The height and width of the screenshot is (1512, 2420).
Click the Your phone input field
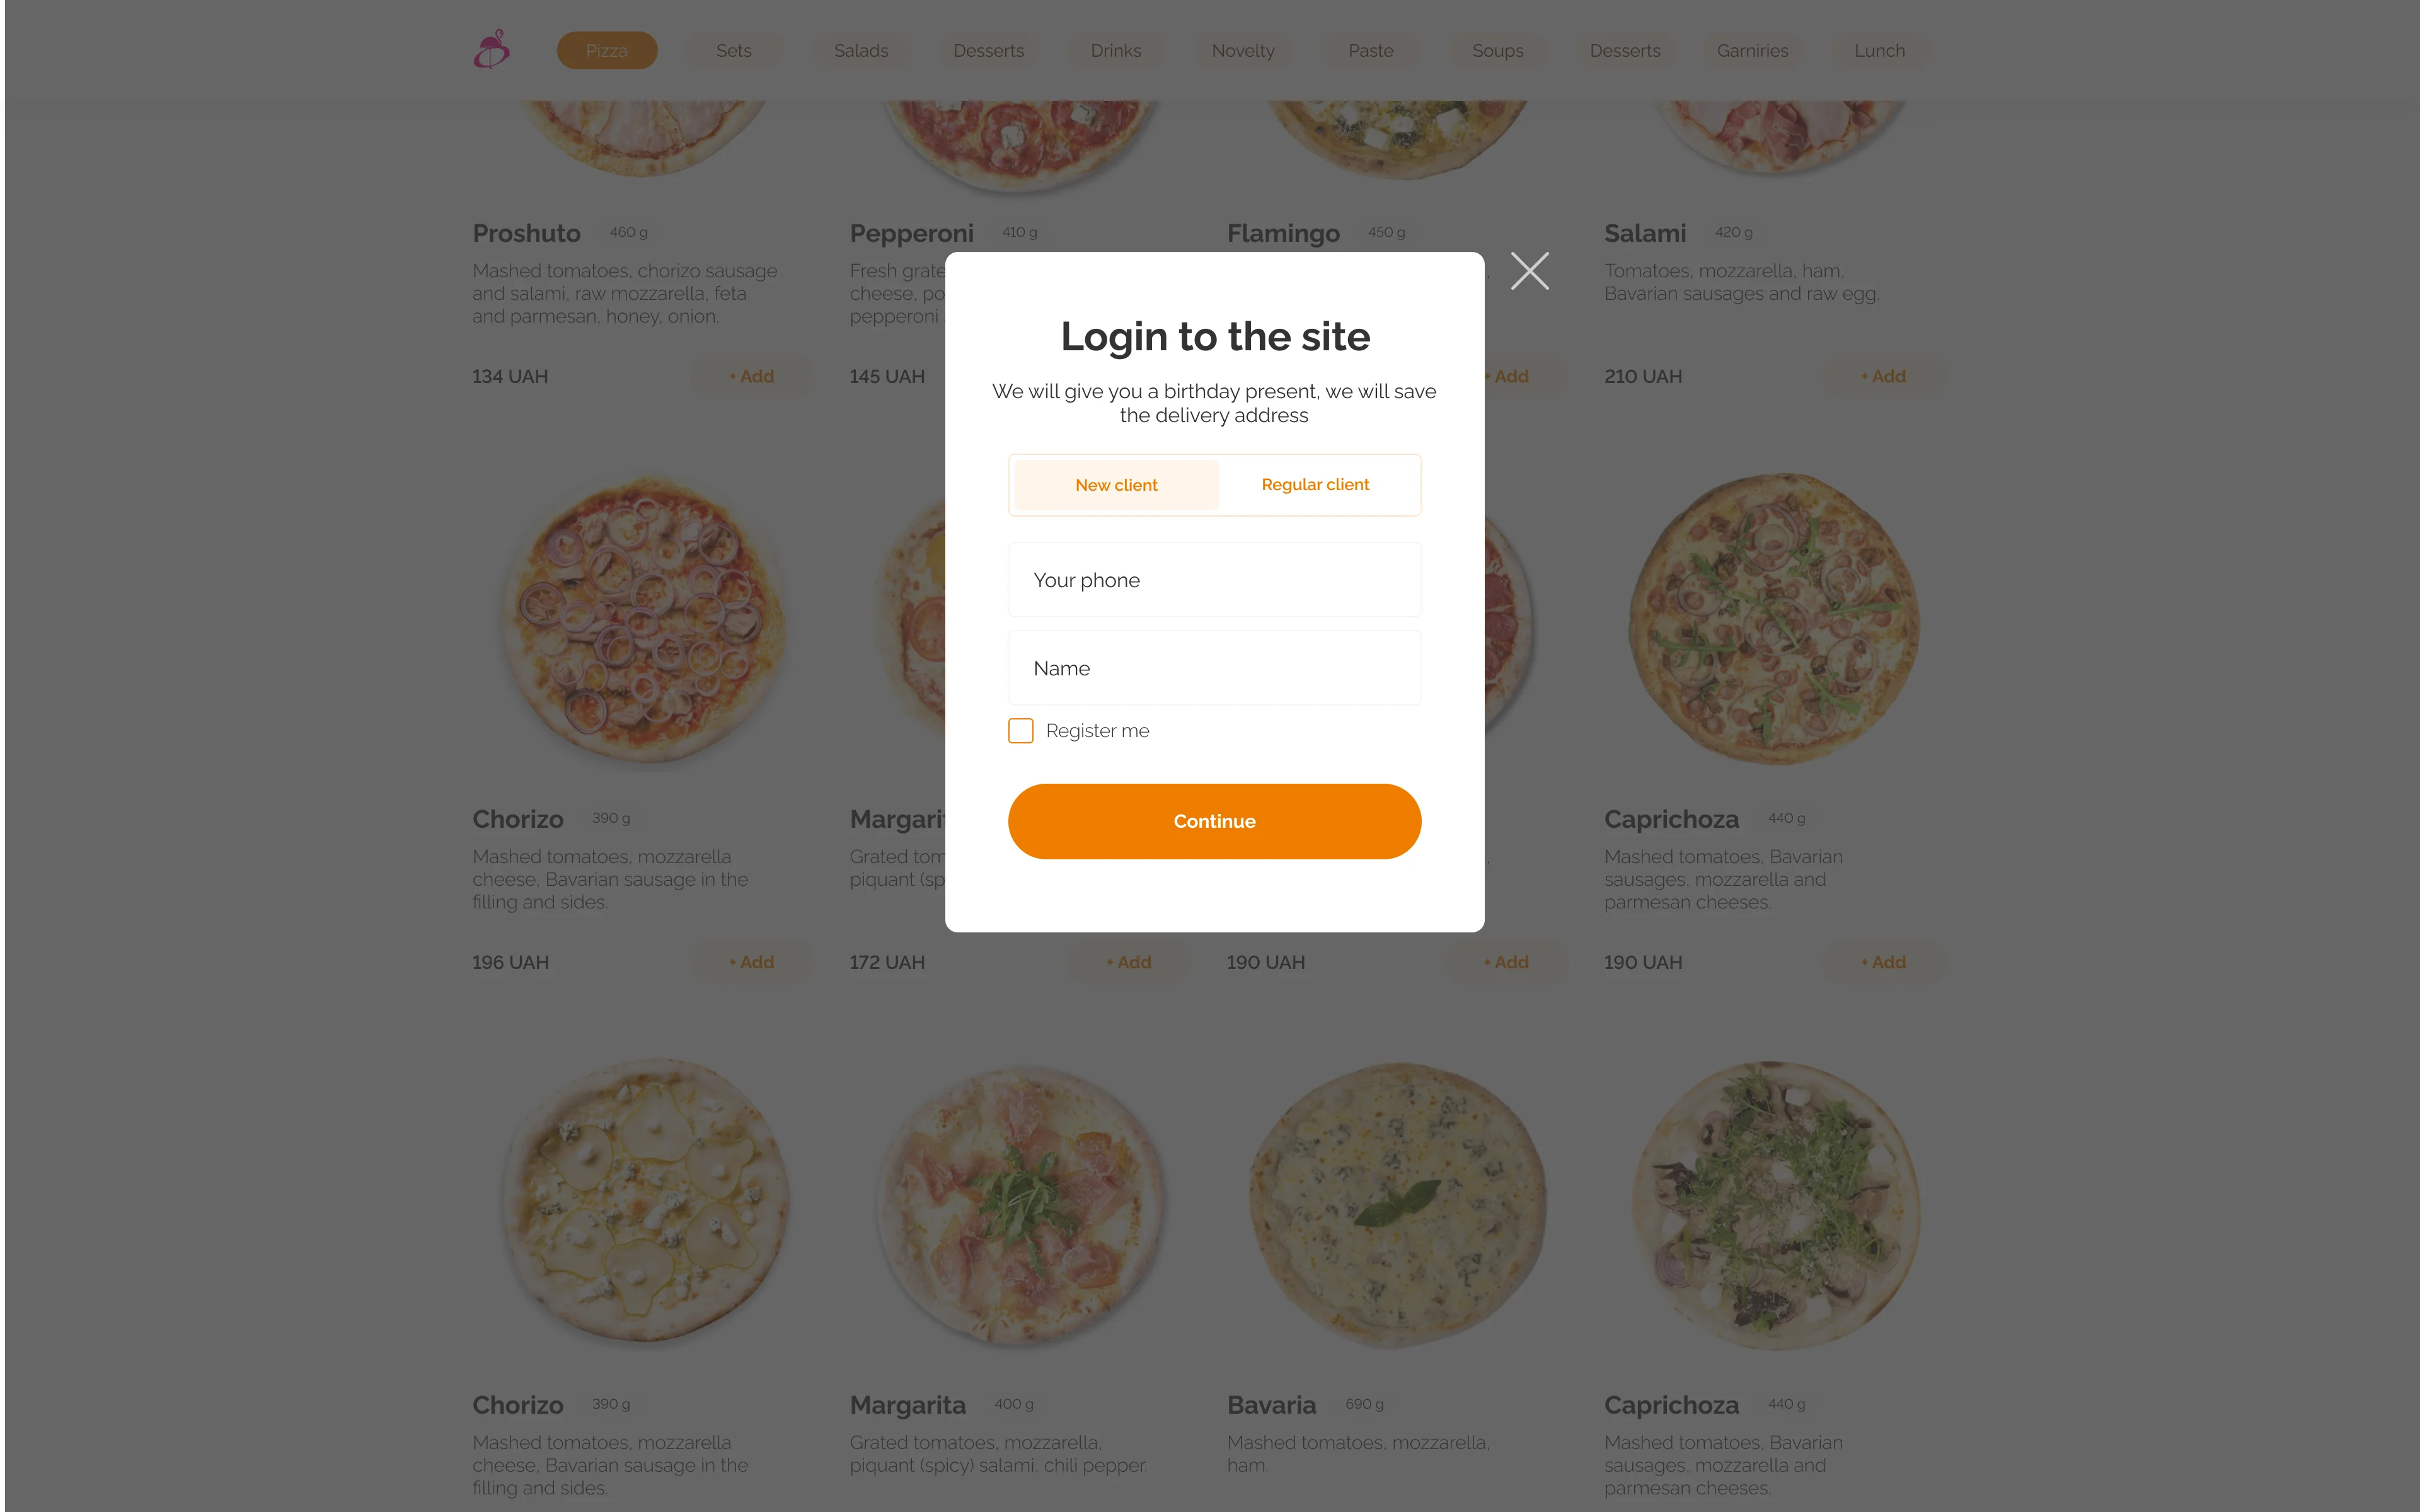1214,580
